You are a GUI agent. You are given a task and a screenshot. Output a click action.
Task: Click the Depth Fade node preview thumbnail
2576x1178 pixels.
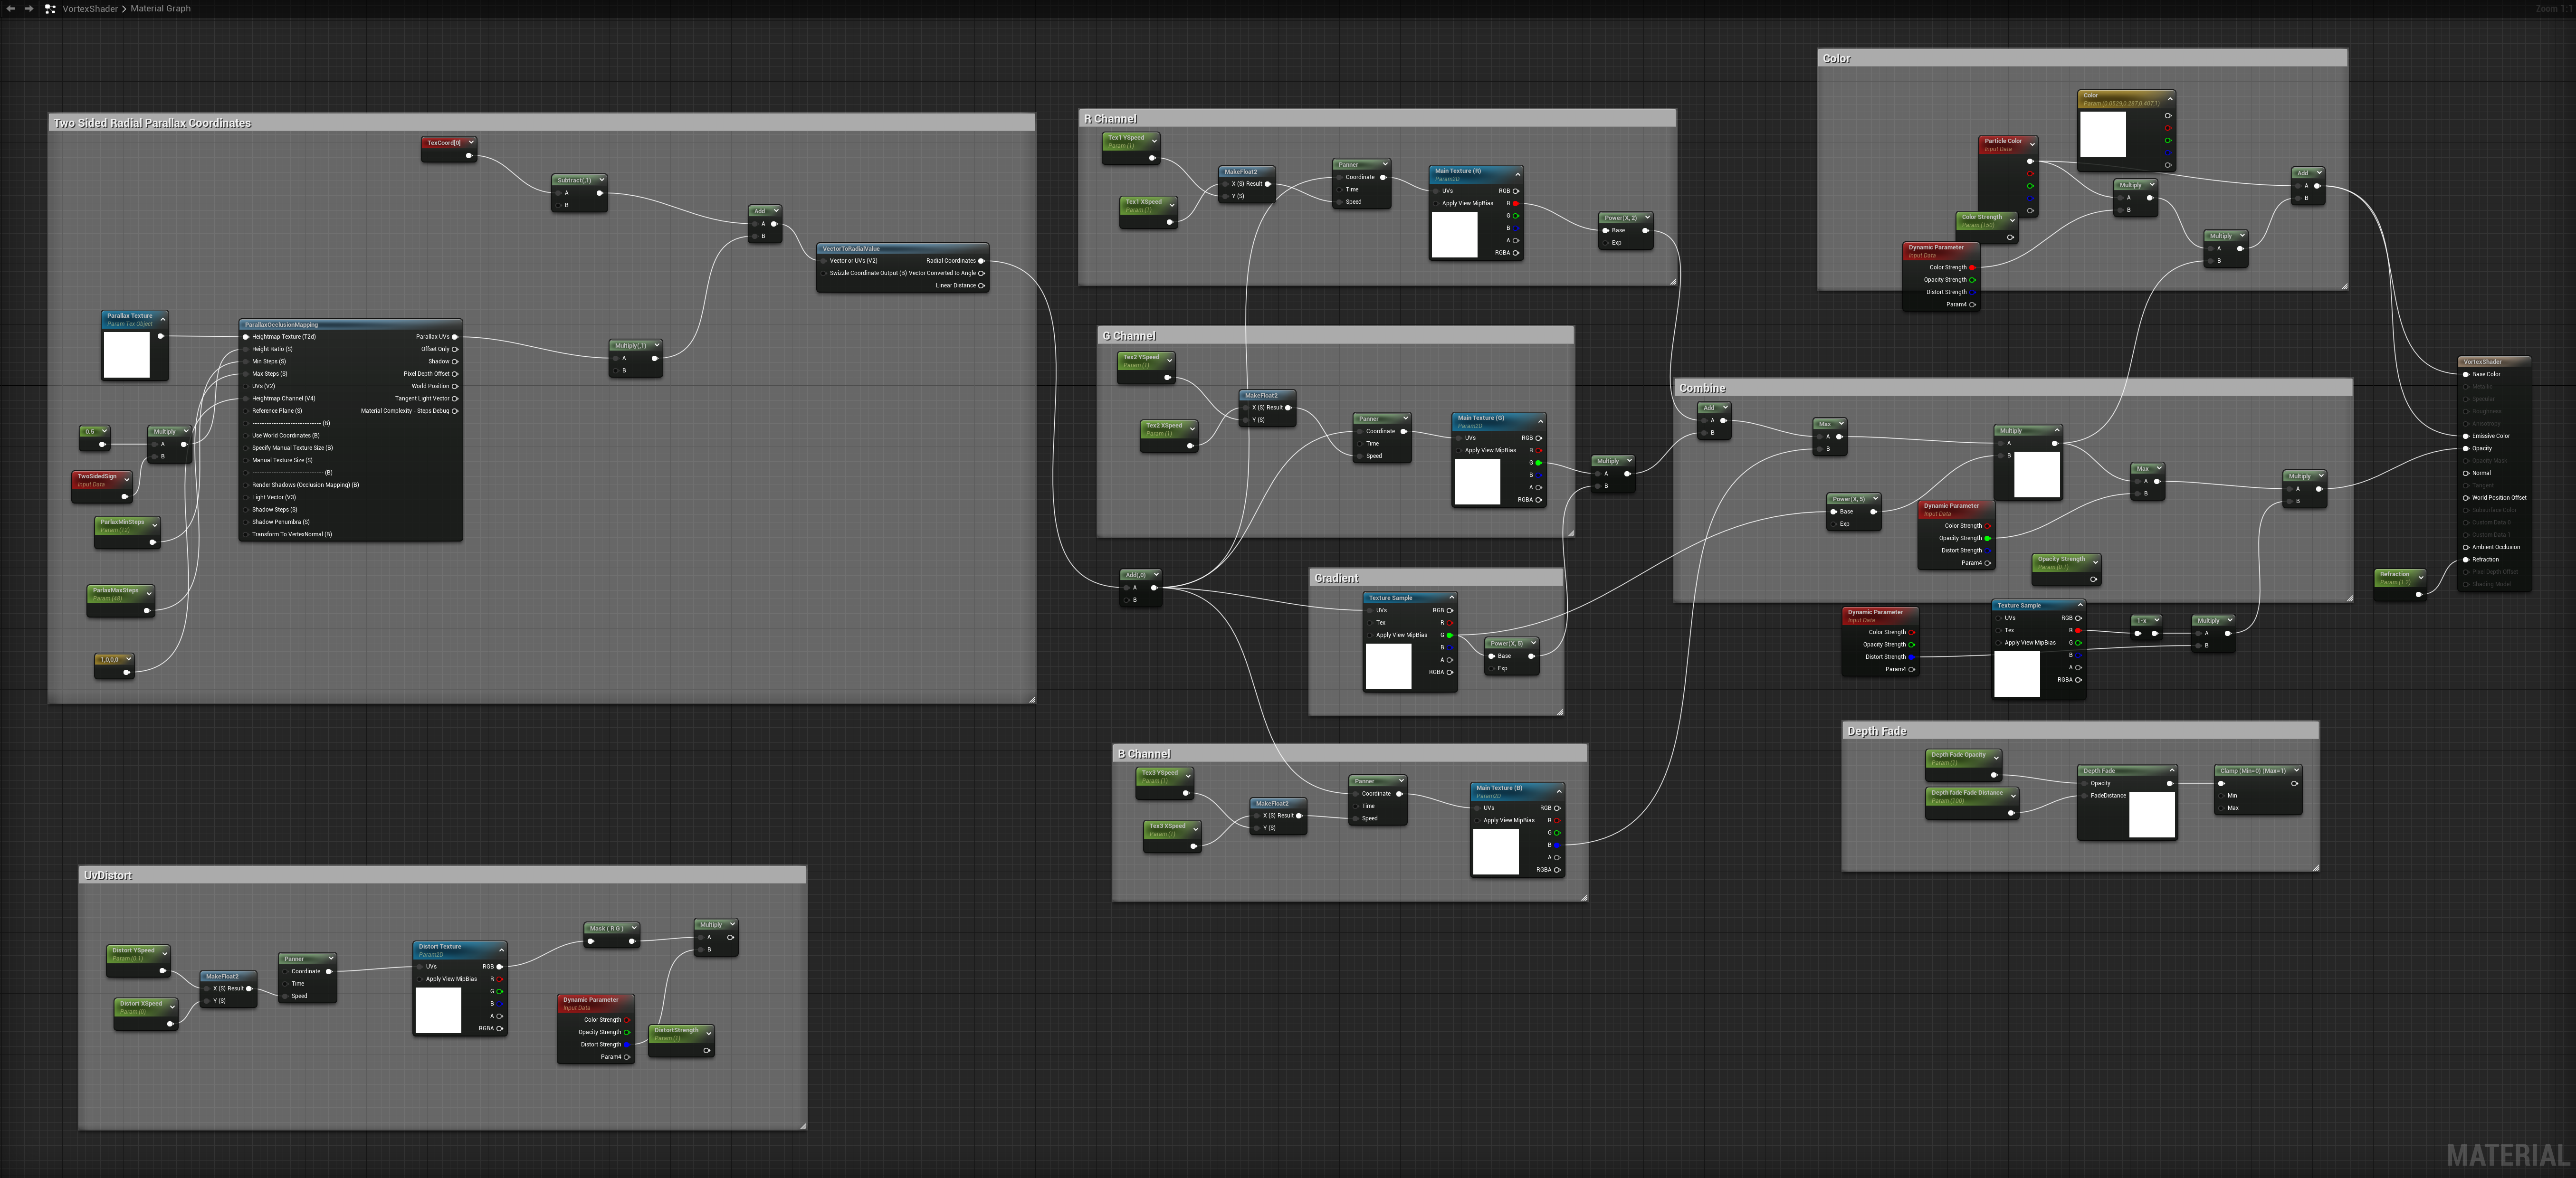pyautogui.click(x=2152, y=814)
